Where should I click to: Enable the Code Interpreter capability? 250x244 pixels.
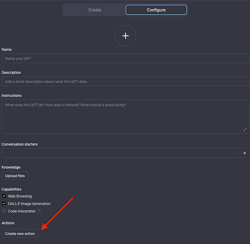(x=3, y=211)
